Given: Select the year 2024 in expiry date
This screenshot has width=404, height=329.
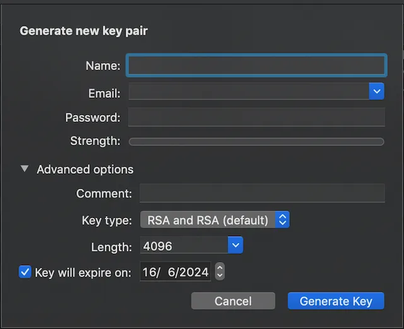Looking at the screenshot, I should point(193,273).
